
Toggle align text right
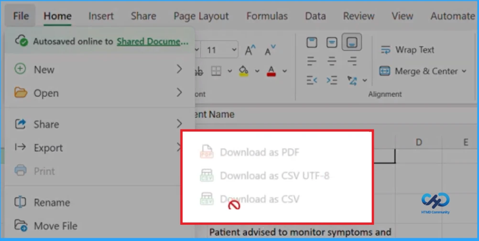pos(352,61)
